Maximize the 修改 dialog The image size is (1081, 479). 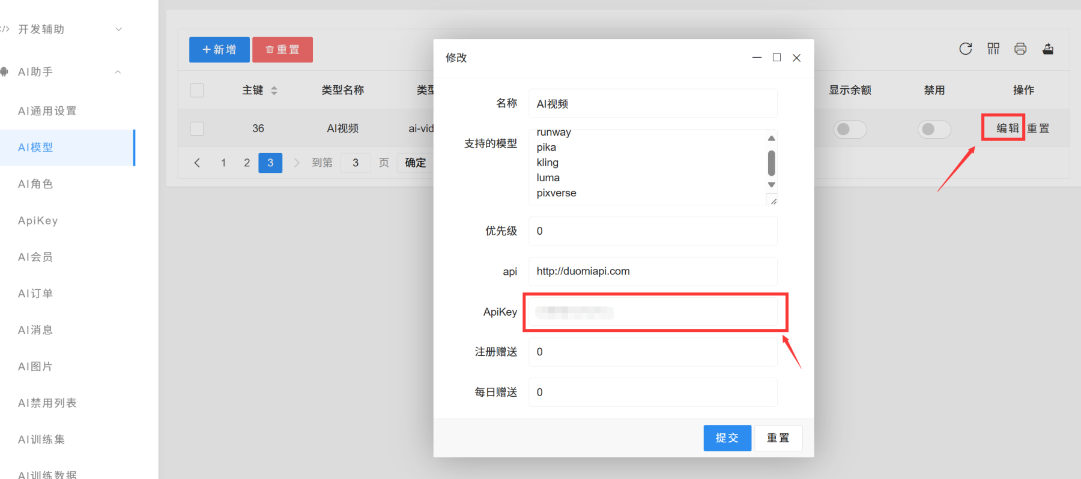(777, 58)
